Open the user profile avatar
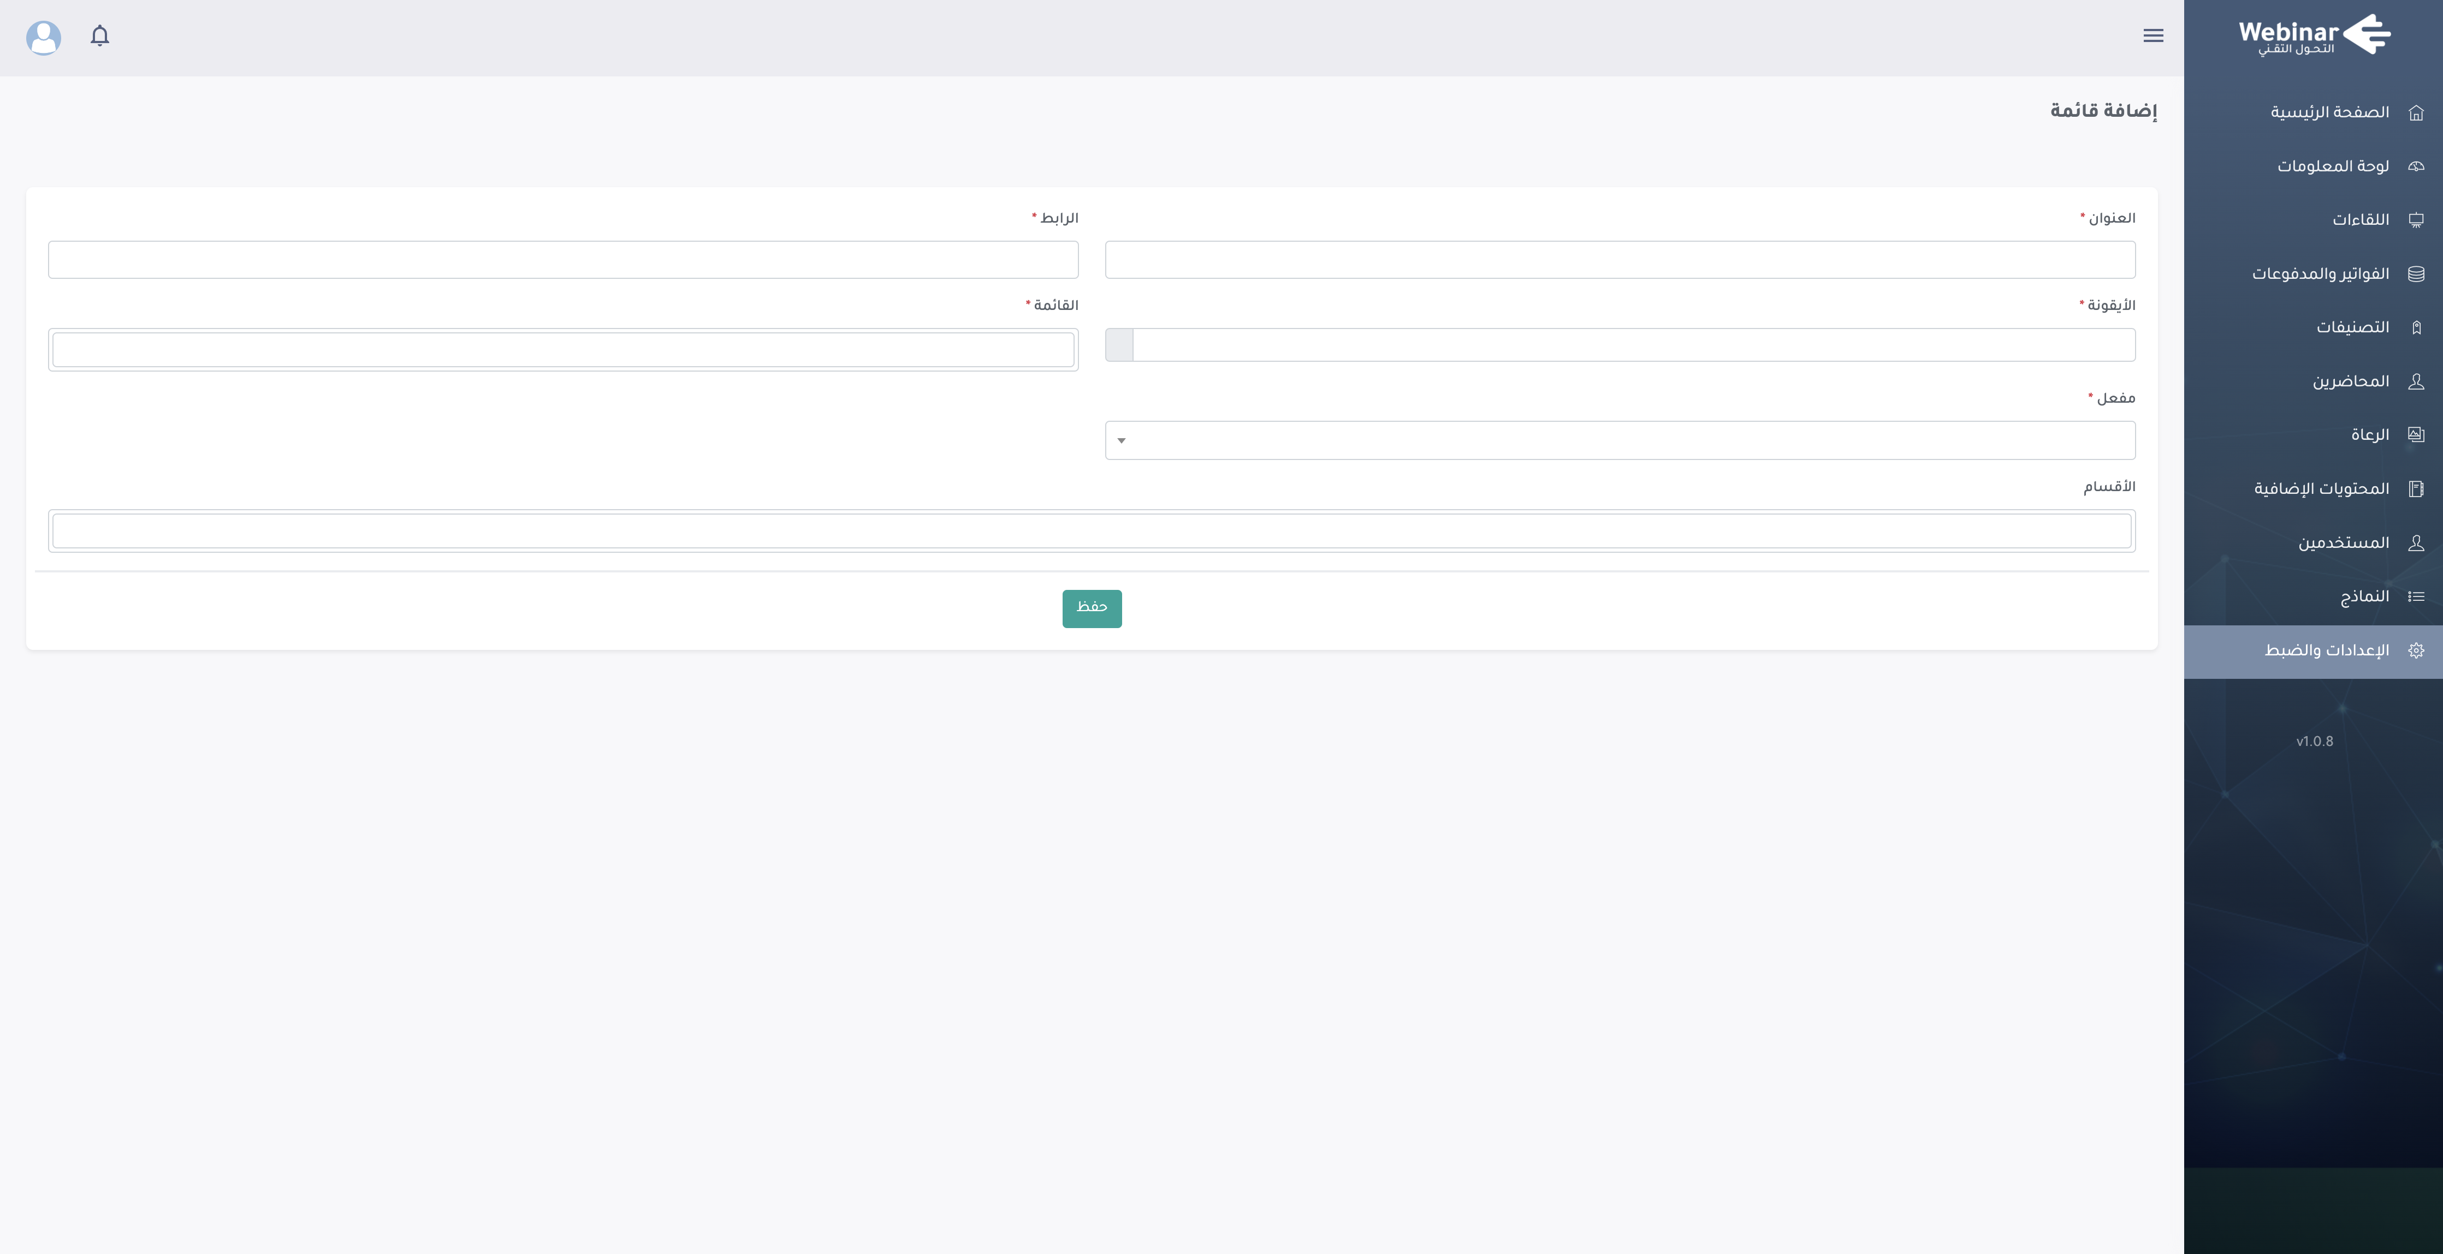Image resolution: width=2443 pixels, height=1254 pixels. point(44,38)
